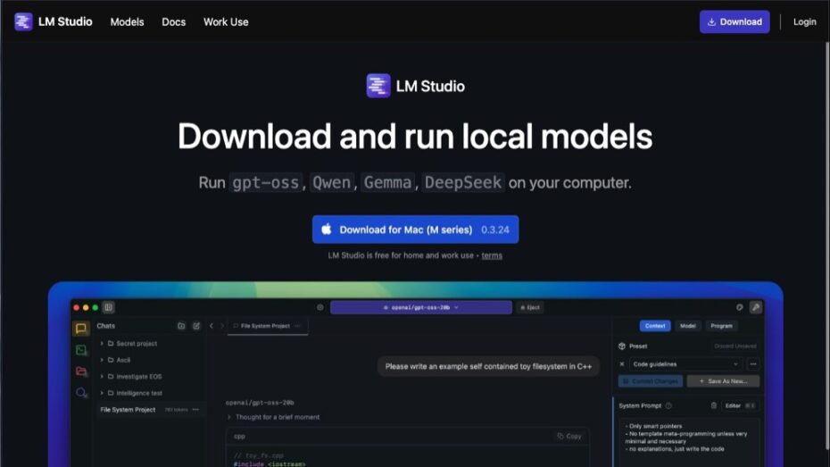Select the File System Project chat row
The image size is (830, 467).
coord(150,409)
